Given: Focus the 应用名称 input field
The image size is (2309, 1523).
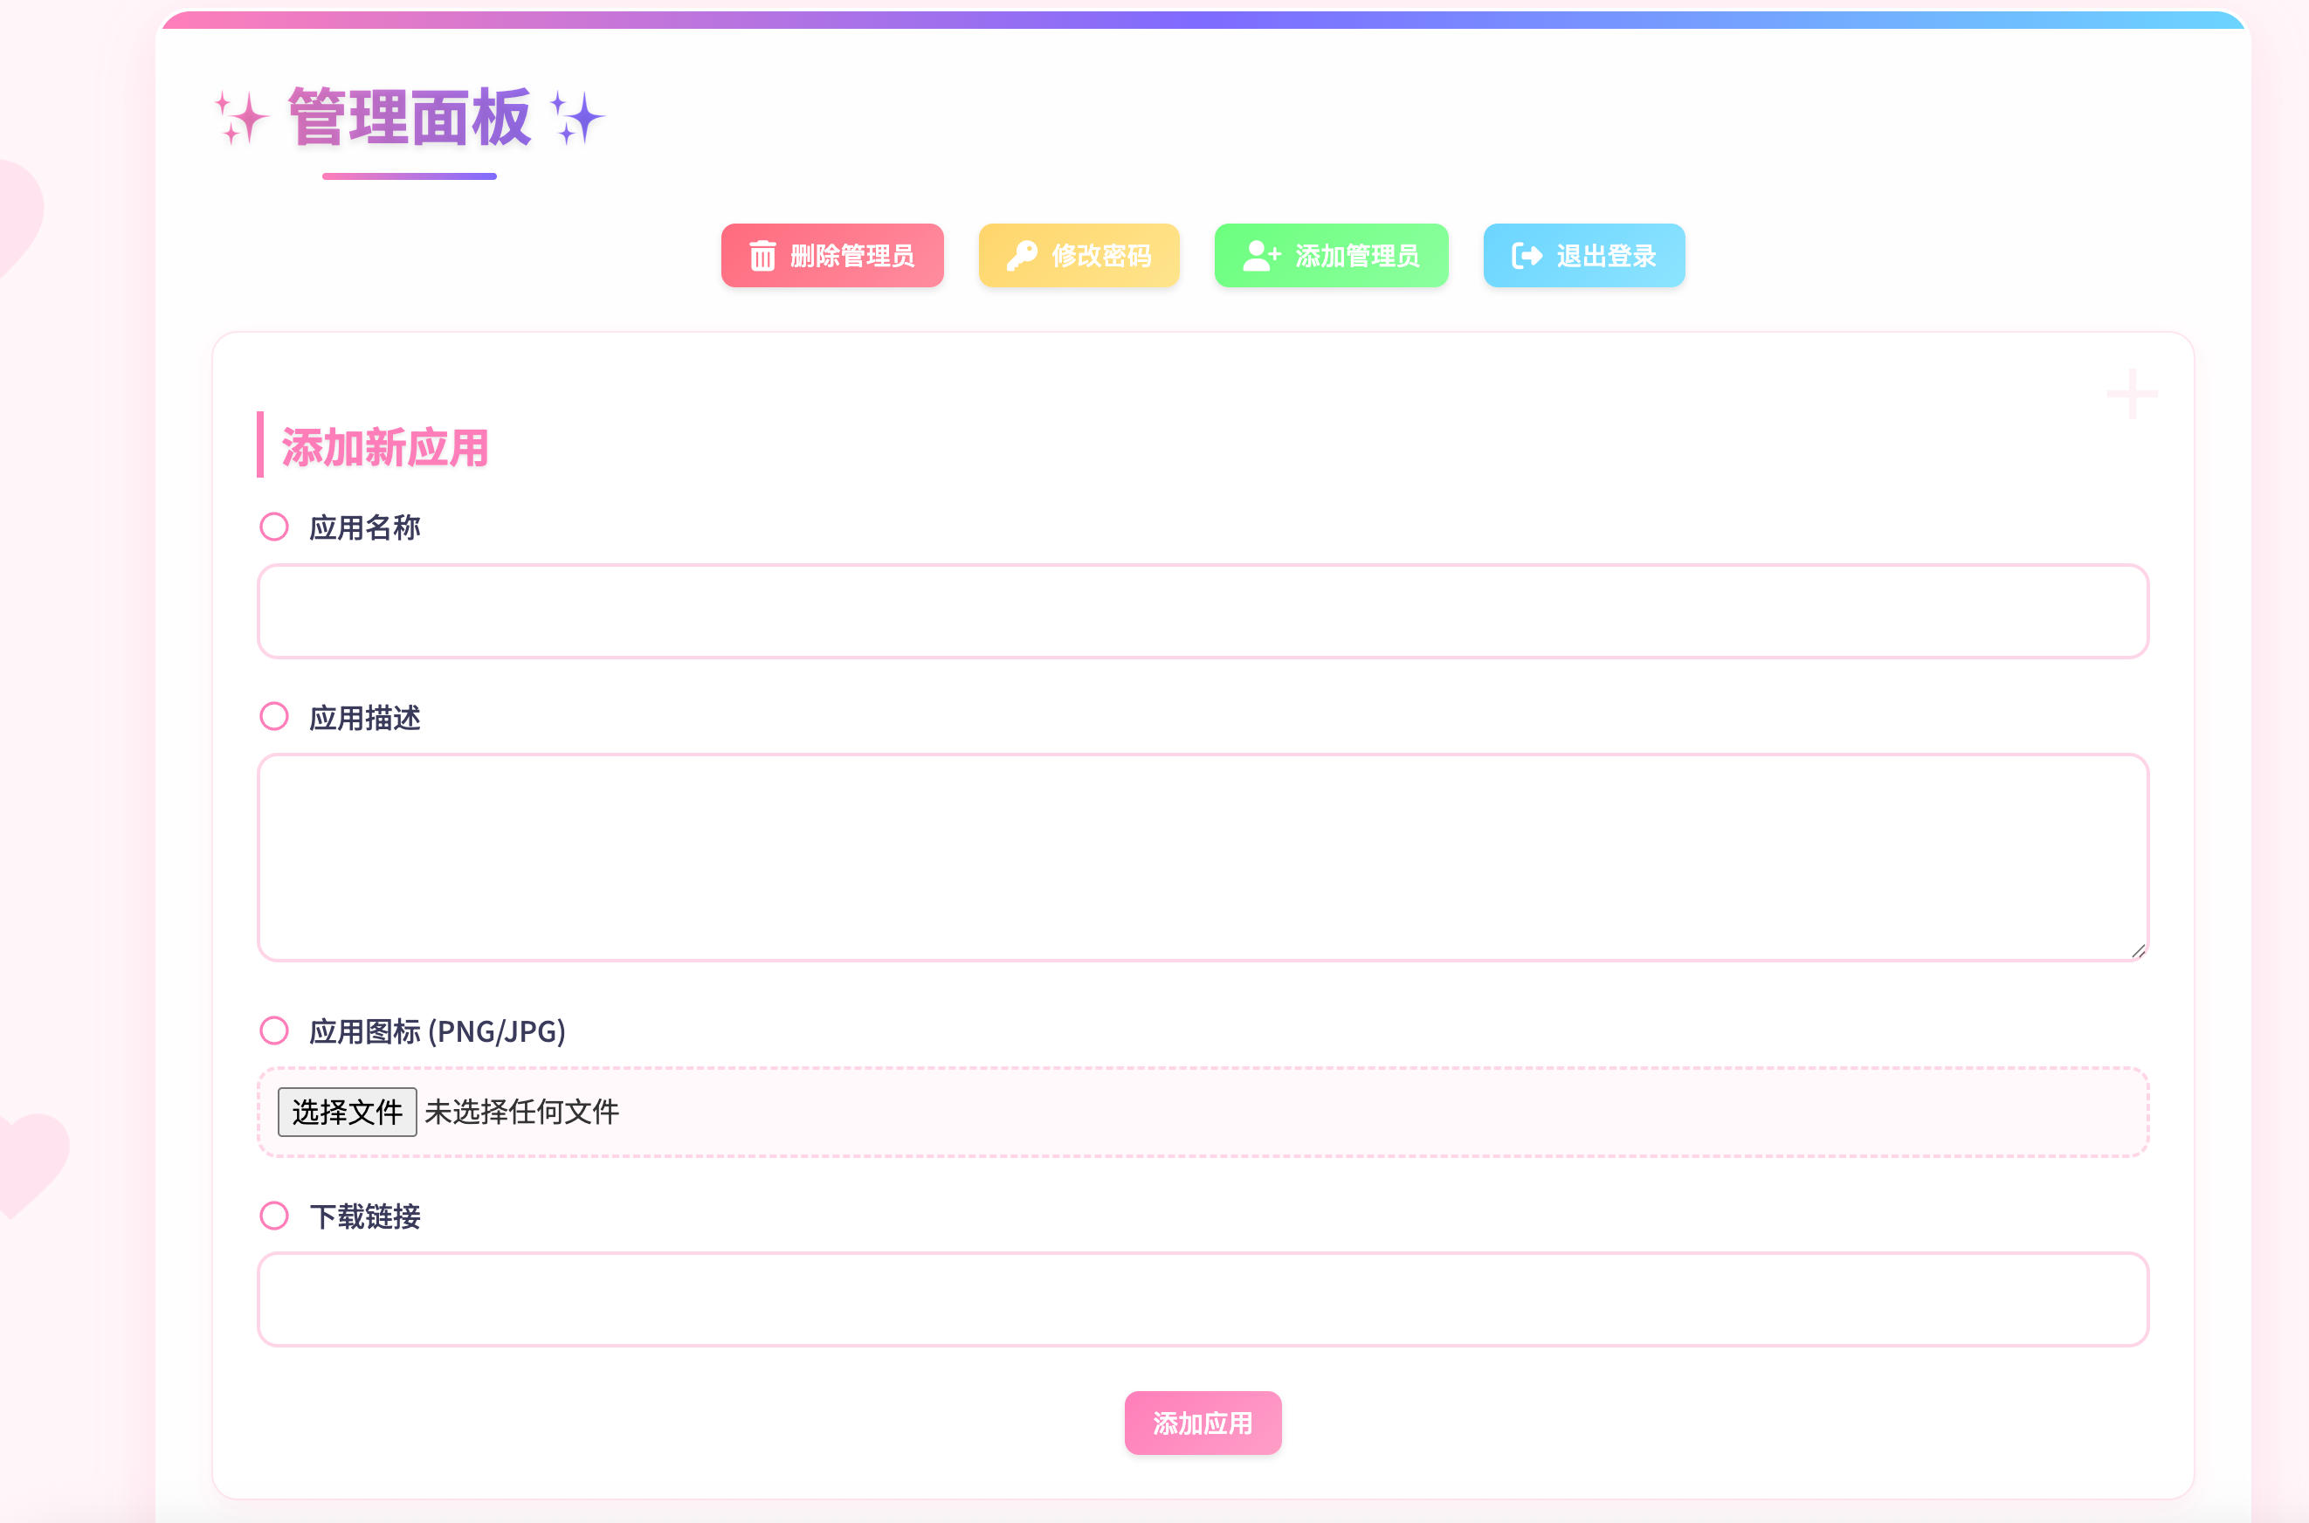Looking at the screenshot, I should click(1203, 611).
